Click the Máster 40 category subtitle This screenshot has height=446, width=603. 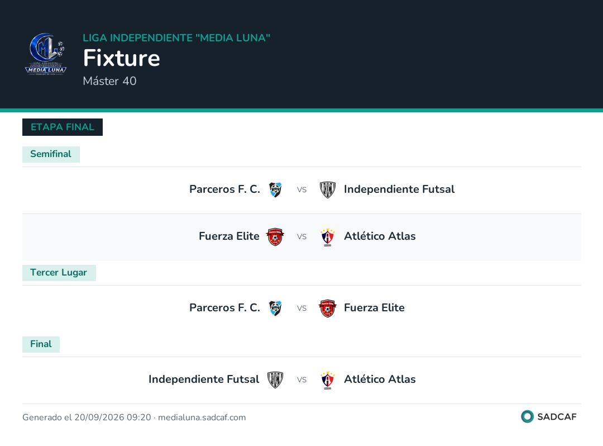109,81
